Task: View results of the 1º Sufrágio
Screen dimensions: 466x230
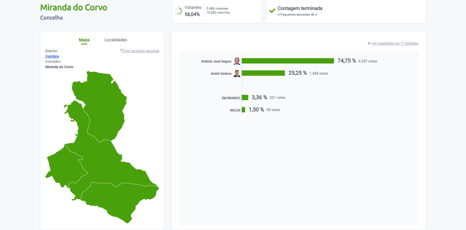Action: coord(395,43)
